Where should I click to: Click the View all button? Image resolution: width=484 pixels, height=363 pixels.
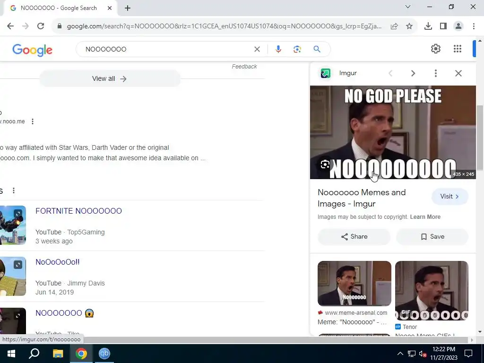click(110, 79)
